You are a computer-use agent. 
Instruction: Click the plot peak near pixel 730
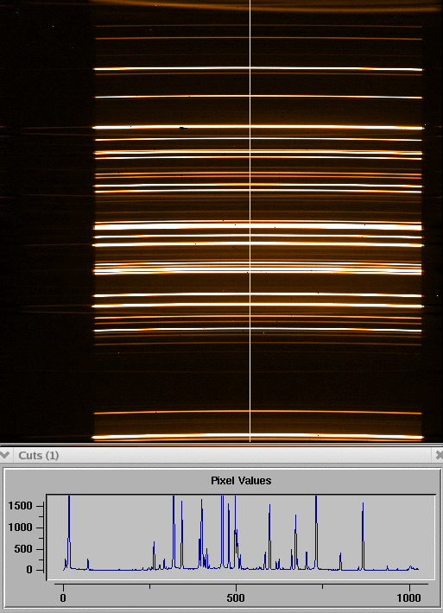tap(316, 532)
